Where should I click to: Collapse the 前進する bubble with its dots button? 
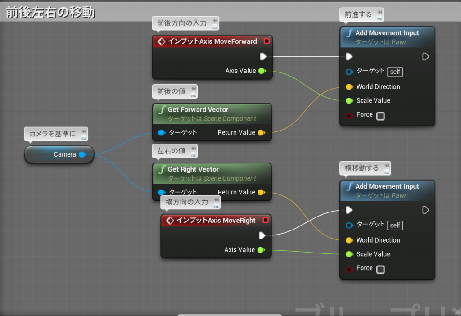(x=380, y=19)
